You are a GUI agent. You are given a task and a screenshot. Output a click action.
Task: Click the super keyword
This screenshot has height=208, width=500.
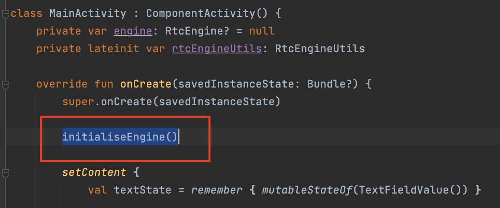click(x=78, y=102)
